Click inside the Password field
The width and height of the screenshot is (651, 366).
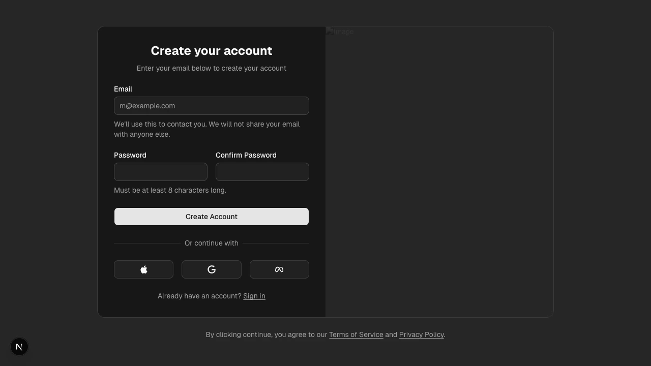pyautogui.click(x=160, y=172)
